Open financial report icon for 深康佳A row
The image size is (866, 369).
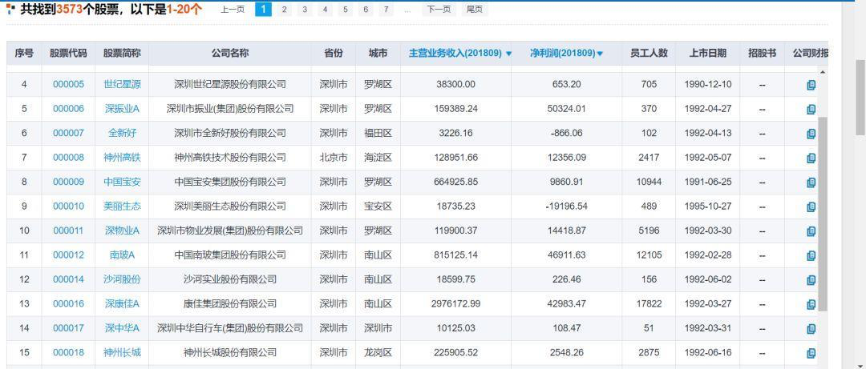811,304
